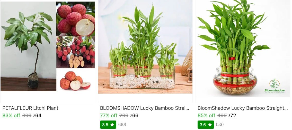Select the litchi sapling in black bag photo
Viewport: 292px width, 130px height.
[x=28, y=46]
